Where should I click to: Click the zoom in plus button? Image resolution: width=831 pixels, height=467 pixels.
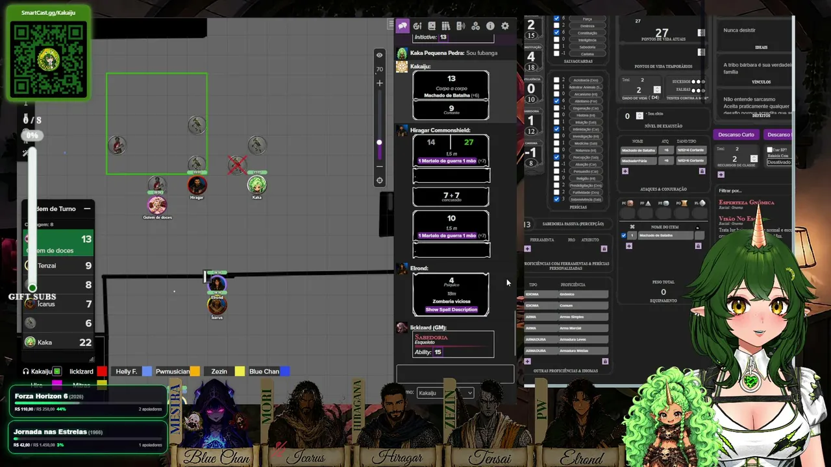click(x=380, y=83)
